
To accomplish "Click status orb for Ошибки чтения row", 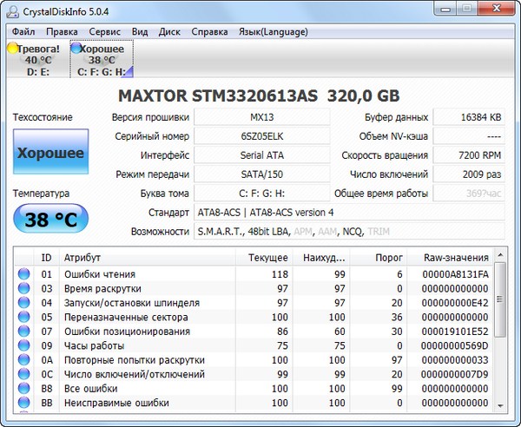I will click(23, 274).
